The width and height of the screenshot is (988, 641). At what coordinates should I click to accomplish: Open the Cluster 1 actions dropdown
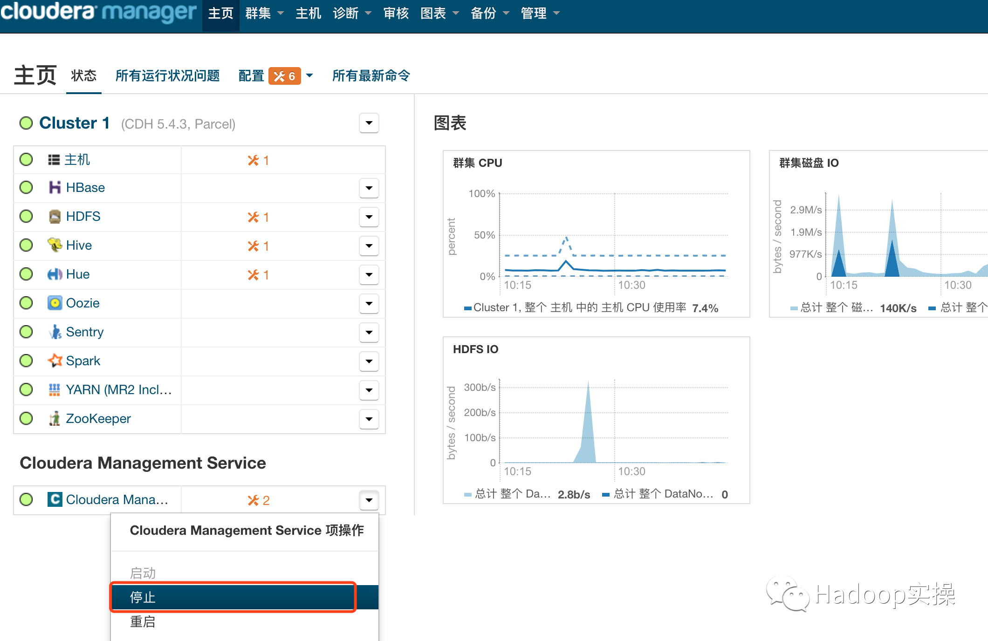369,123
